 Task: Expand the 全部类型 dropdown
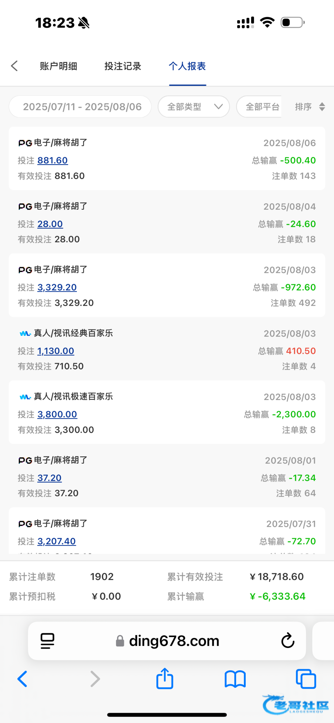coord(194,107)
